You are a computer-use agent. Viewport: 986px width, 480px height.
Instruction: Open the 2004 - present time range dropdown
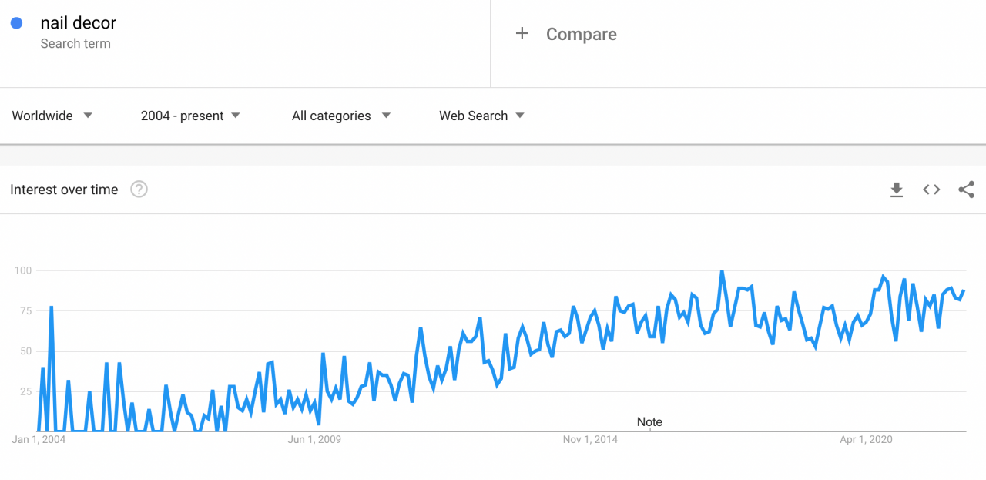point(190,116)
